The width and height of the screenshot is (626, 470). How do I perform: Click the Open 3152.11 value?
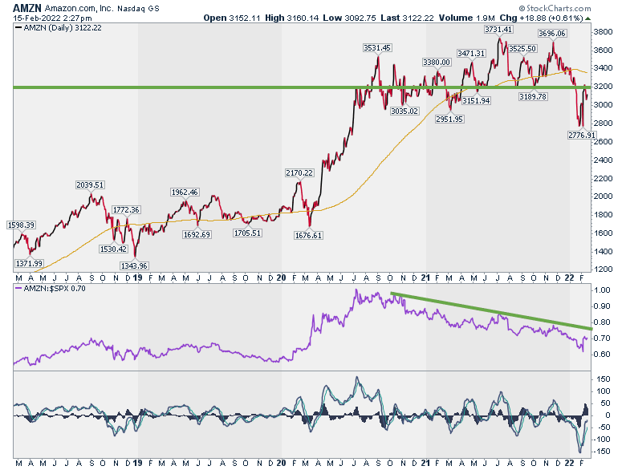(232, 18)
